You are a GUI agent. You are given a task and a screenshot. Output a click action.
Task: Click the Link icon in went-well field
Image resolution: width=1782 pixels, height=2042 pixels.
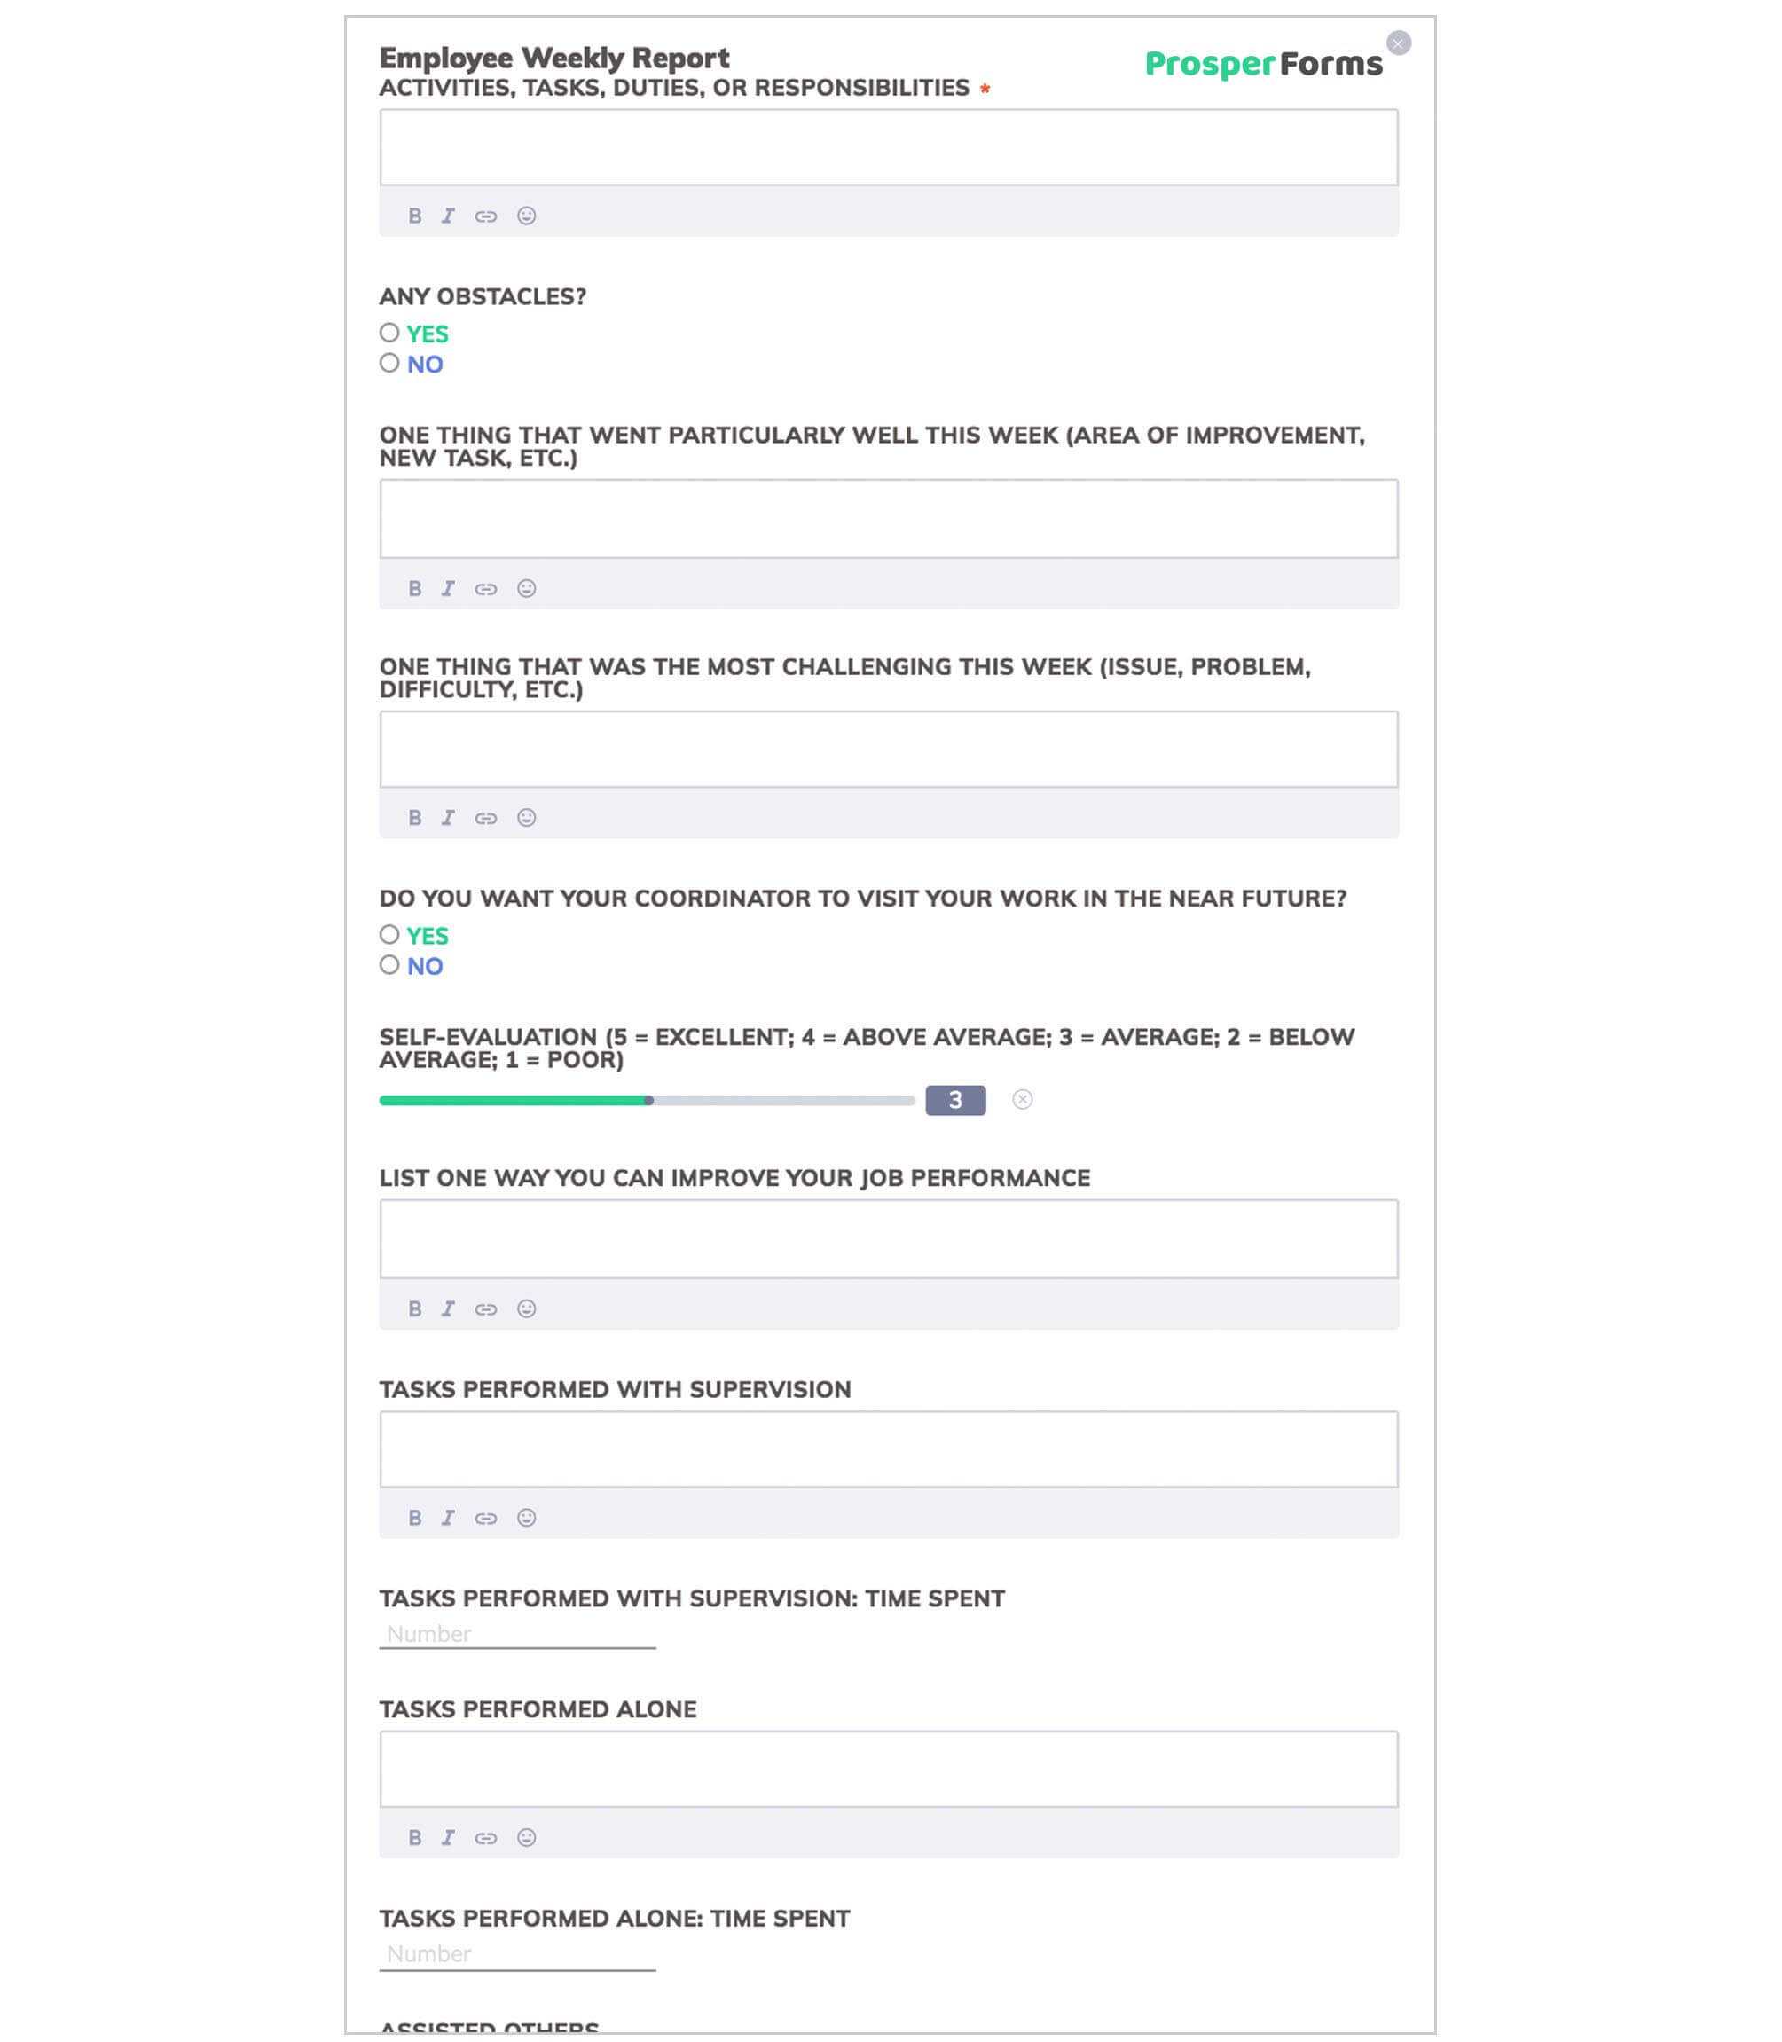[x=488, y=587]
